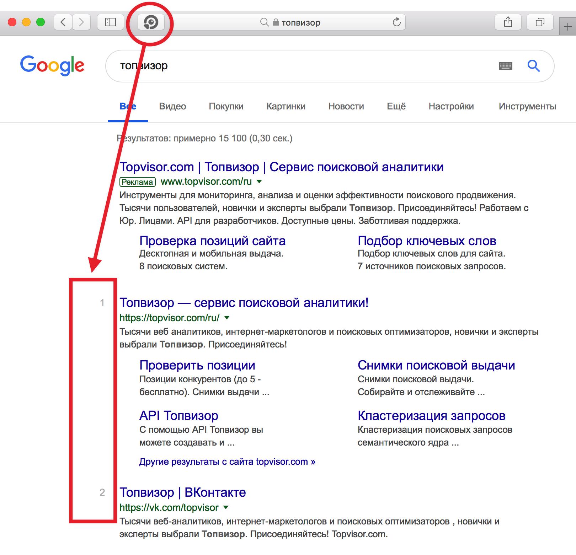
Task: Expand dropdown arrow next to https://vk.com/topvisor
Action: pyautogui.click(x=226, y=507)
